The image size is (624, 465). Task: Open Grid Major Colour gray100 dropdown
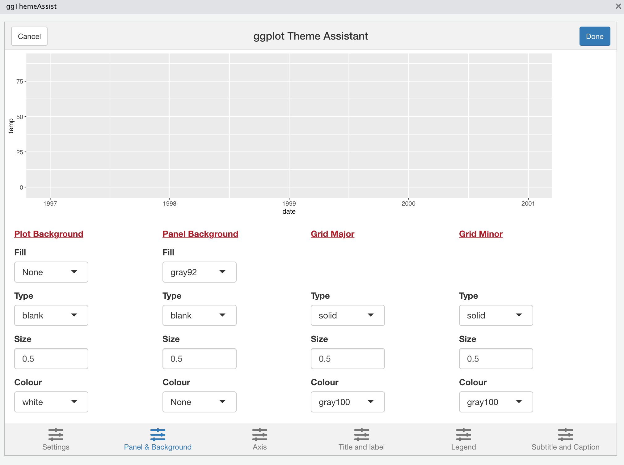(x=348, y=402)
